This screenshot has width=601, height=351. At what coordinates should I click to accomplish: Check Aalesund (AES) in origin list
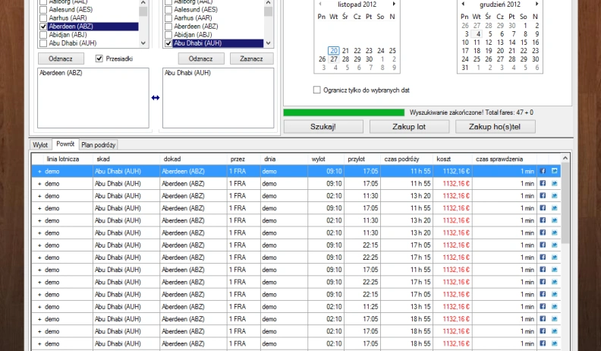(43, 10)
